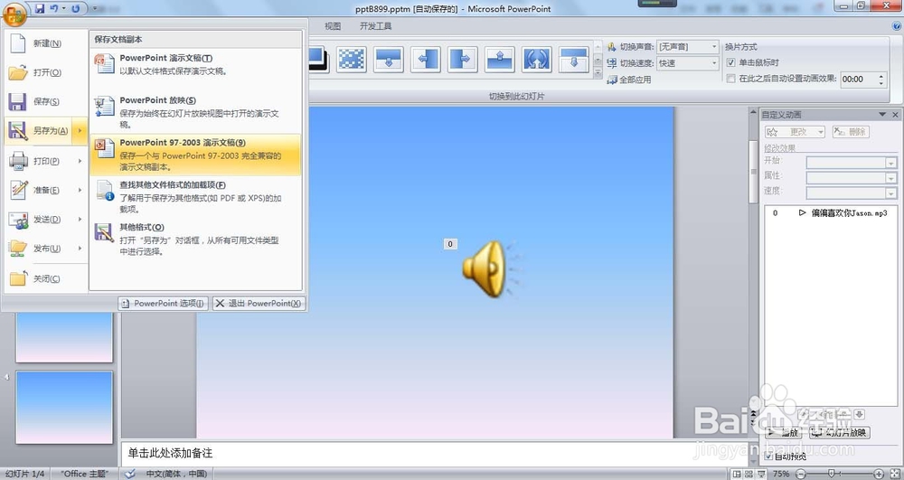Toggle 在此之后自动设置动画效果 checkbox

click(x=731, y=79)
